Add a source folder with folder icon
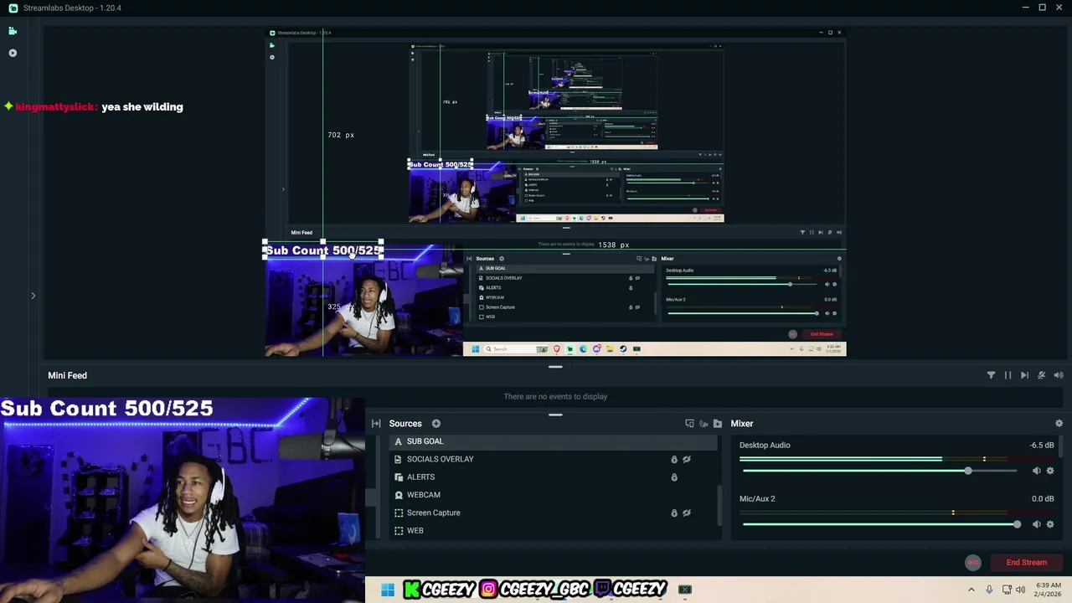This screenshot has height=603, width=1072. tap(717, 424)
